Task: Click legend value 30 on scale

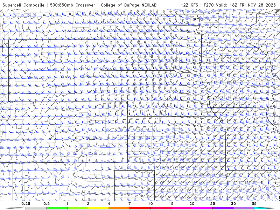Action: [233, 204]
